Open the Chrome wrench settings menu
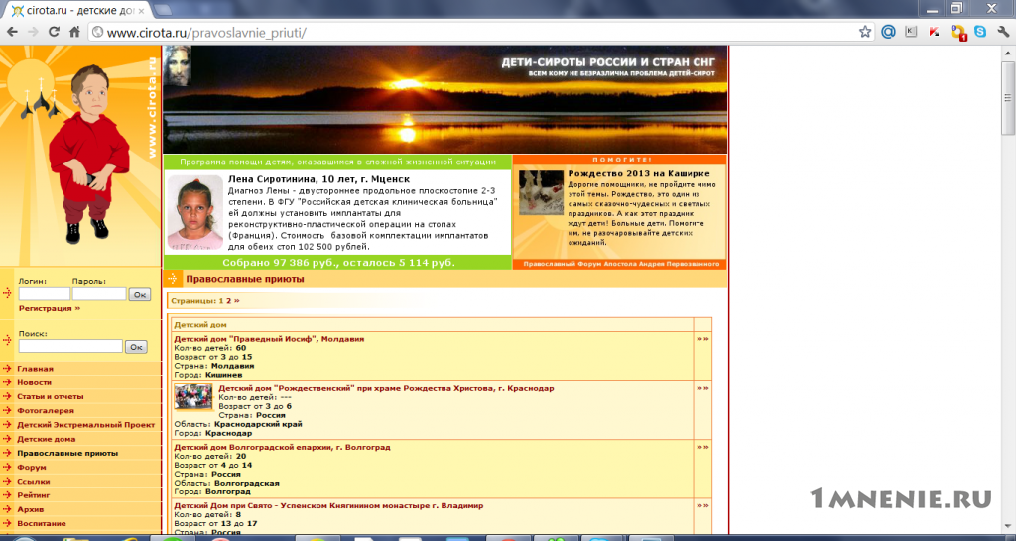Viewport: 1016px width, 541px height. pyautogui.click(x=1003, y=32)
